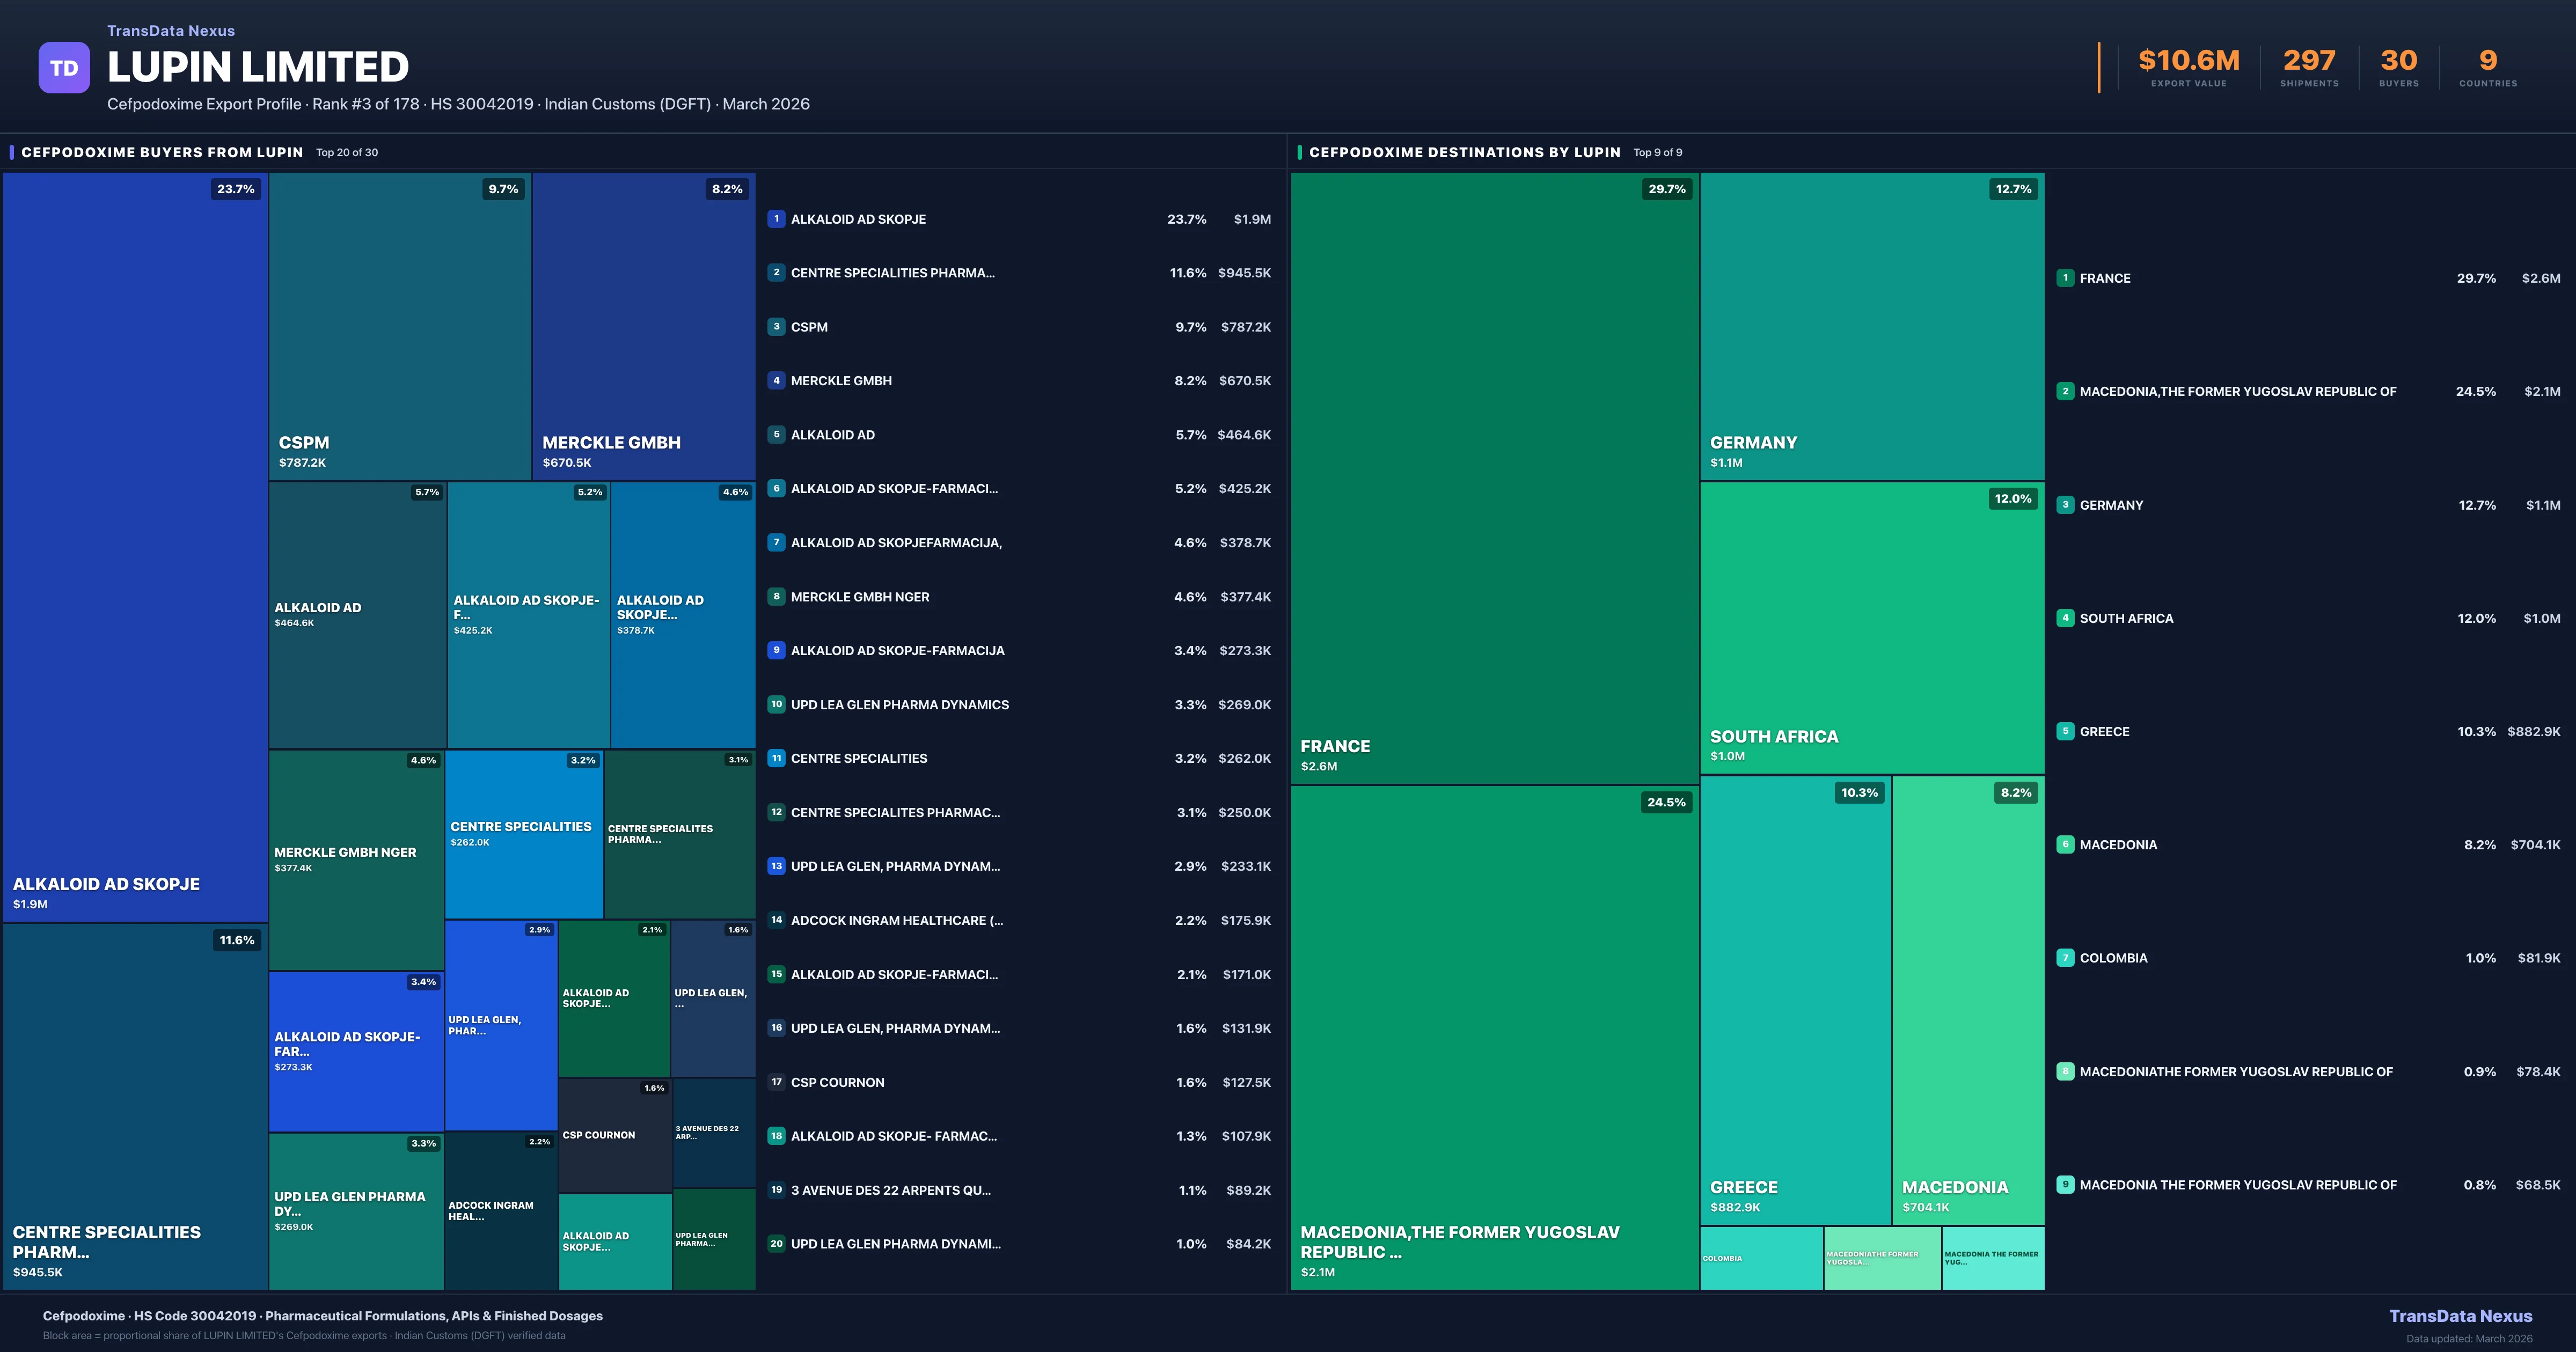Click the 29.7% badge on the FRANCE block
The width and height of the screenshot is (2576, 1352).
[x=1668, y=188]
